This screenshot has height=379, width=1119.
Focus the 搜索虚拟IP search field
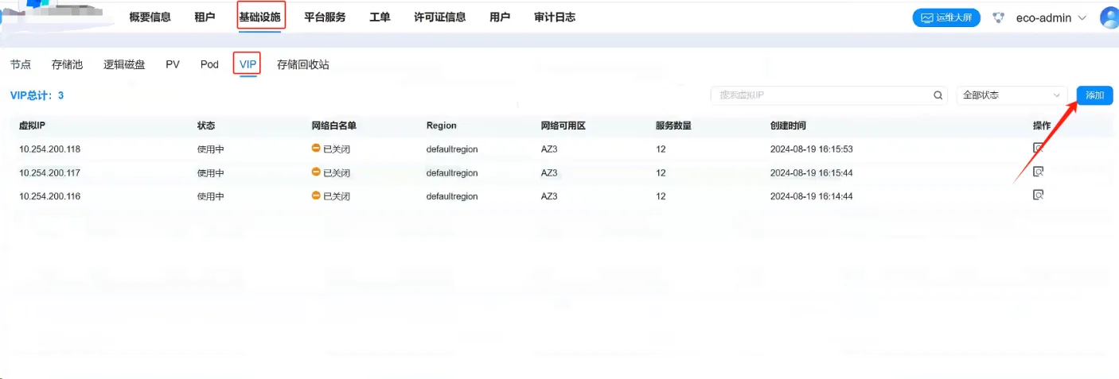820,95
